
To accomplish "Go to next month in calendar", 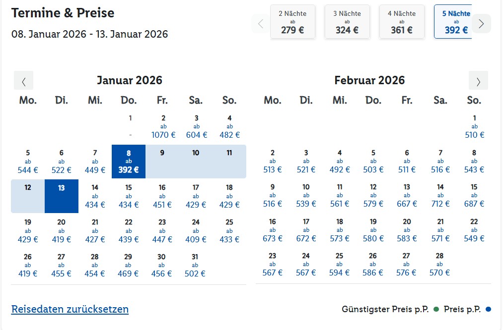I will (478, 80).
